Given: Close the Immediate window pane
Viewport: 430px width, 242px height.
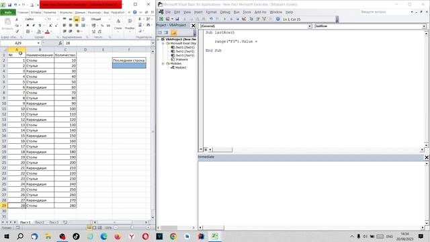Looking at the screenshot, I should pyautogui.click(x=427, y=157).
